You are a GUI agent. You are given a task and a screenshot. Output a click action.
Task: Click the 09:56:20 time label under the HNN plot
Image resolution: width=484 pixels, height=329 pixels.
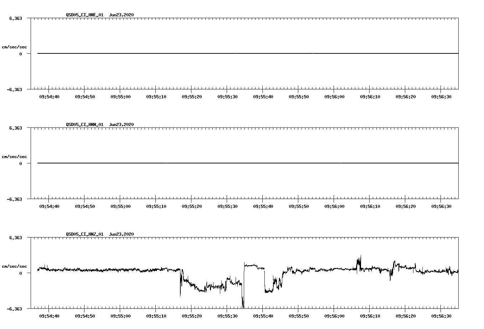406,207
